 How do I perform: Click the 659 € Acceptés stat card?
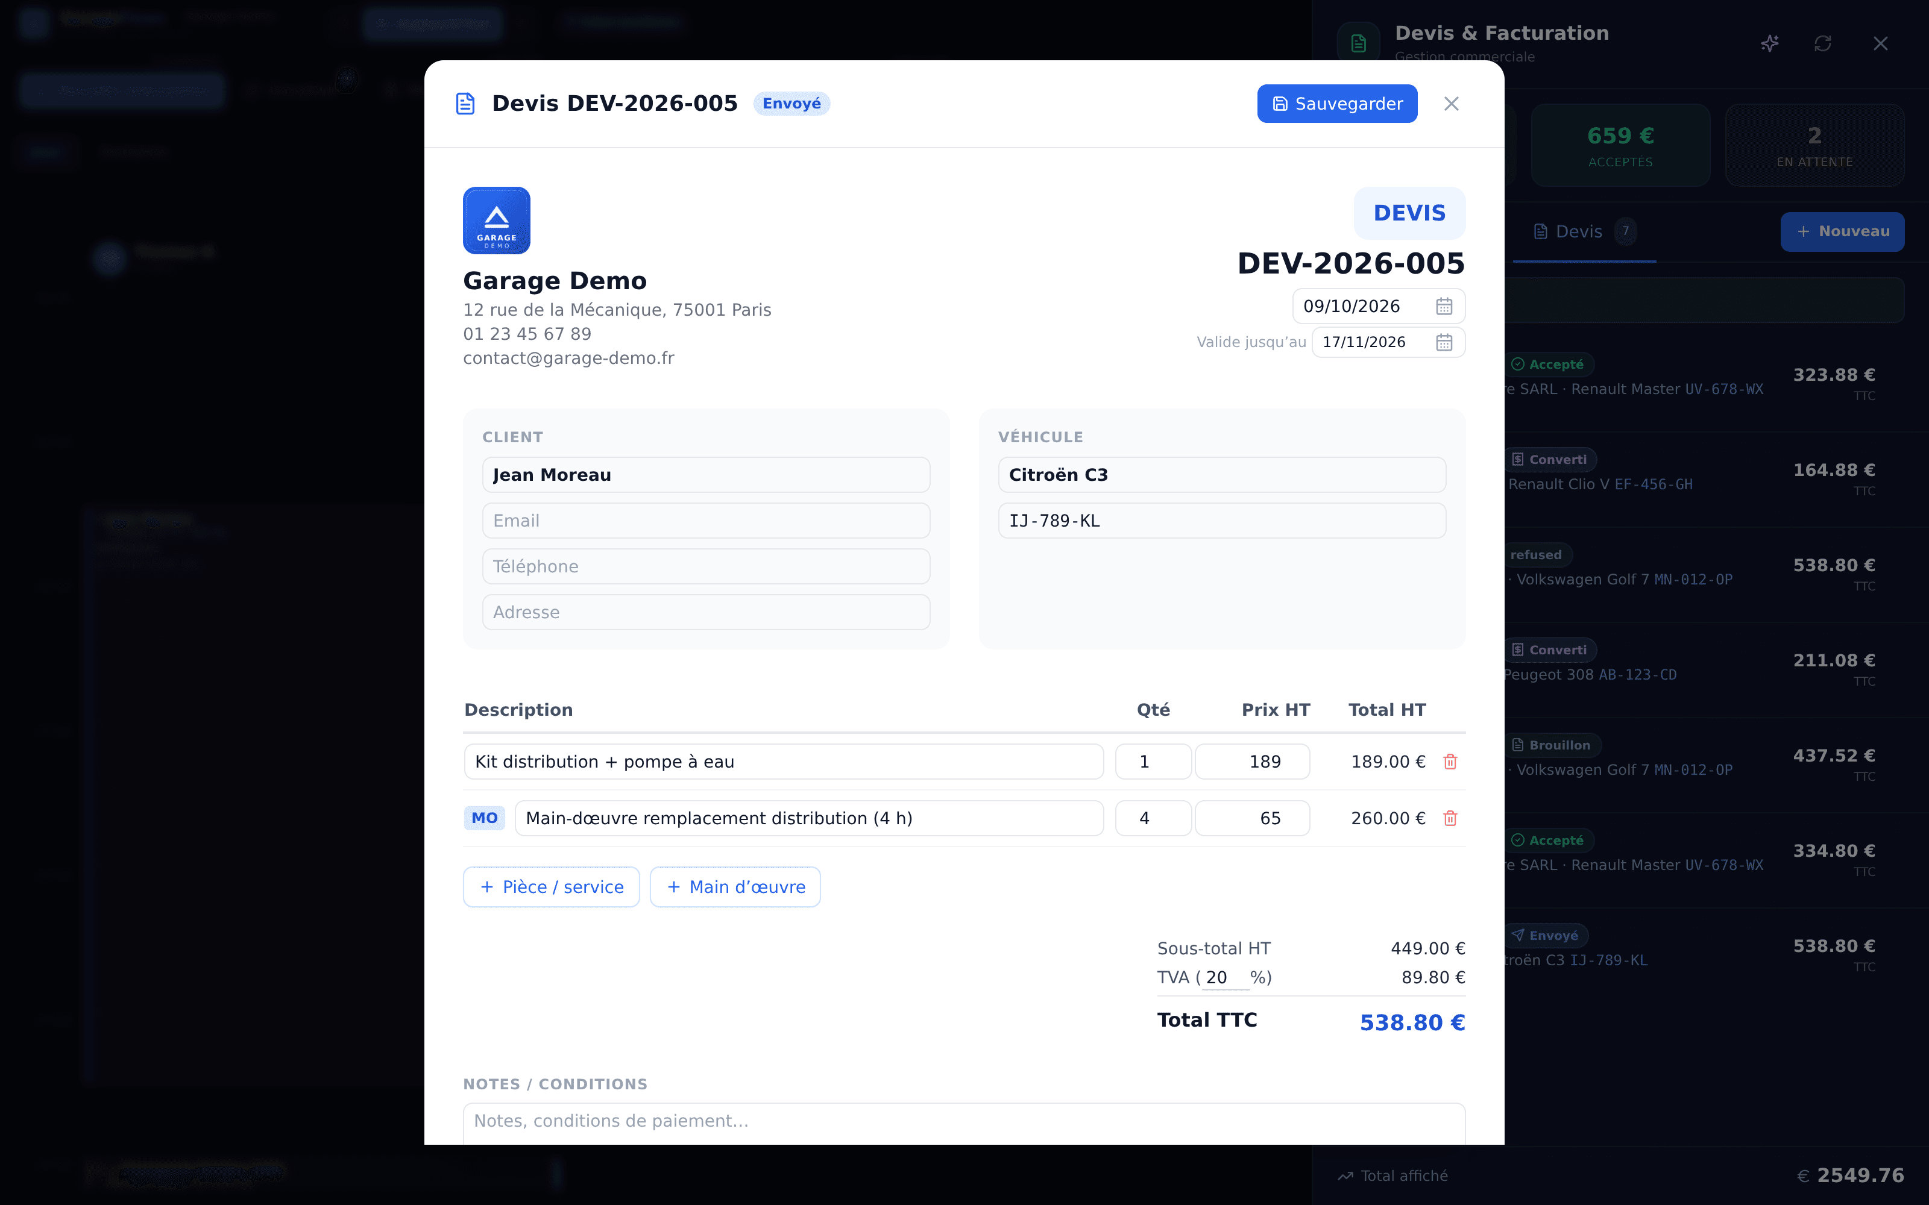(1620, 145)
